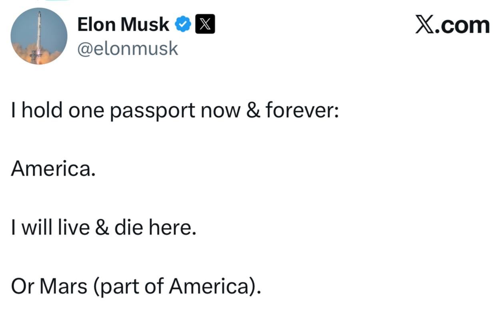Image resolution: width=504 pixels, height=324 pixels.
Task: Open the Elon Musk display name
Action: tap(123, 25)
